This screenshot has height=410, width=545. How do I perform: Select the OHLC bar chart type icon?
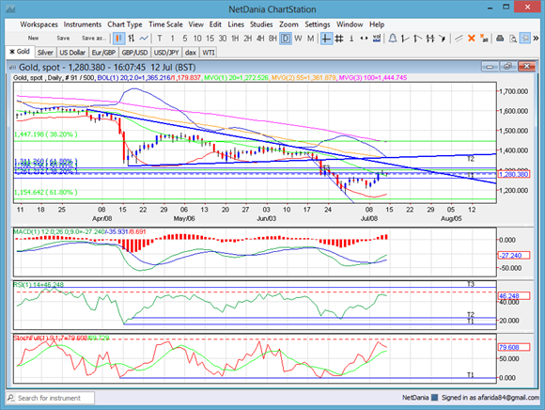tap(131, 38)
